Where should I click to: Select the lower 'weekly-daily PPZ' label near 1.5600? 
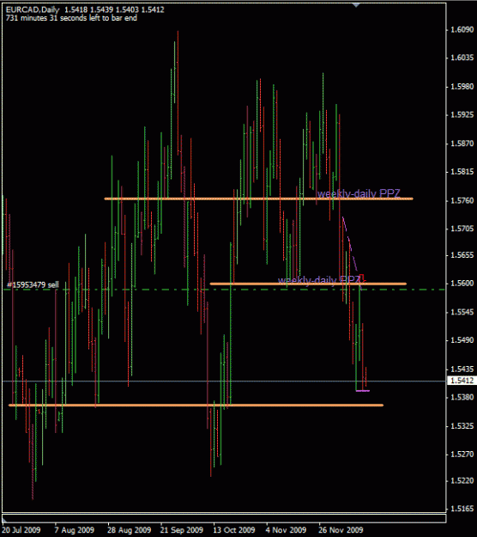click(x=318, y=280)
